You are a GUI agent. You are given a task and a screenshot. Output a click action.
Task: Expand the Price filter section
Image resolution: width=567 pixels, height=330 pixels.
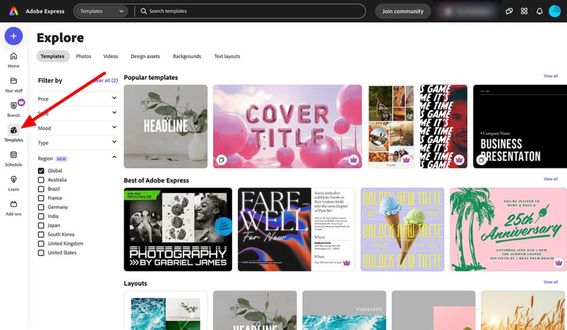click(x=77, y=98)
